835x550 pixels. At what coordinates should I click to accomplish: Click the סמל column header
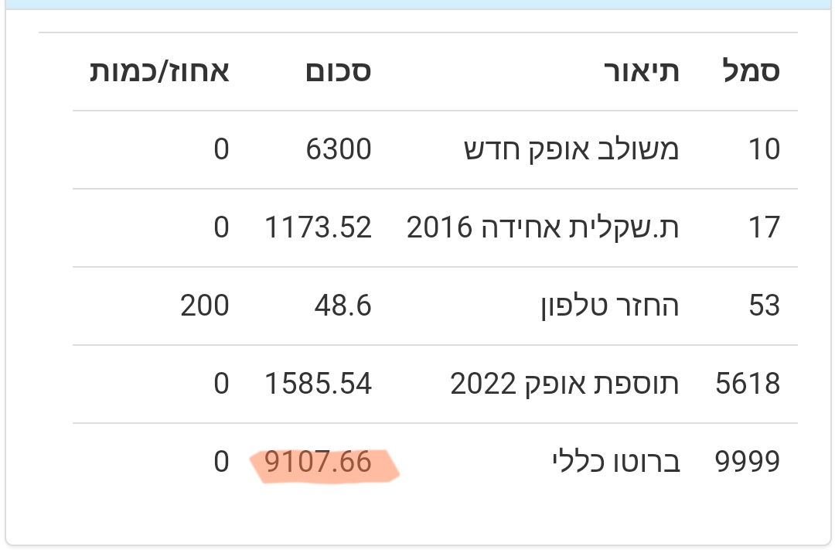coord(750,71)
